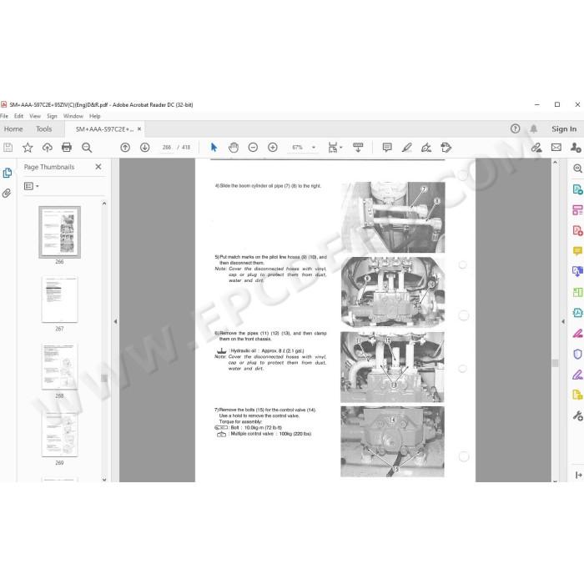Show Page Thumbnails panel icon
The height and width of the screenshot is (584, 584).
tap(7, 174)
